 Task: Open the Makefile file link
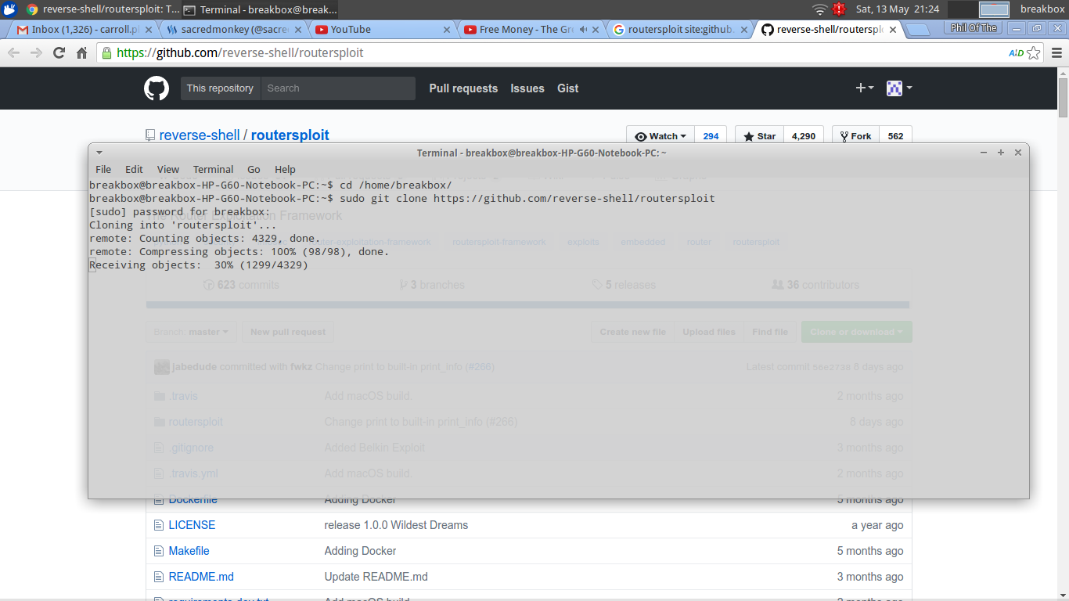pos(189,551)
